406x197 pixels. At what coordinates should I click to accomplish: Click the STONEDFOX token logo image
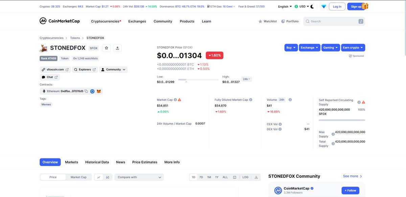coord(44,48)
